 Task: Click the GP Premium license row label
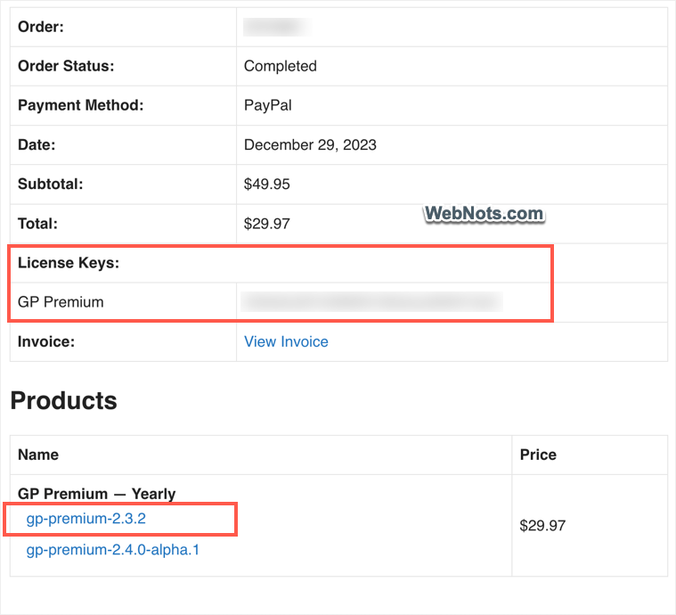(61, 302)
